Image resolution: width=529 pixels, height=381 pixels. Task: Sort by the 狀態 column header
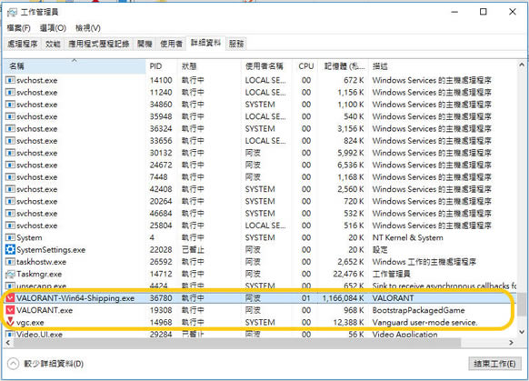pyautogui.click(x=209, y=66)
